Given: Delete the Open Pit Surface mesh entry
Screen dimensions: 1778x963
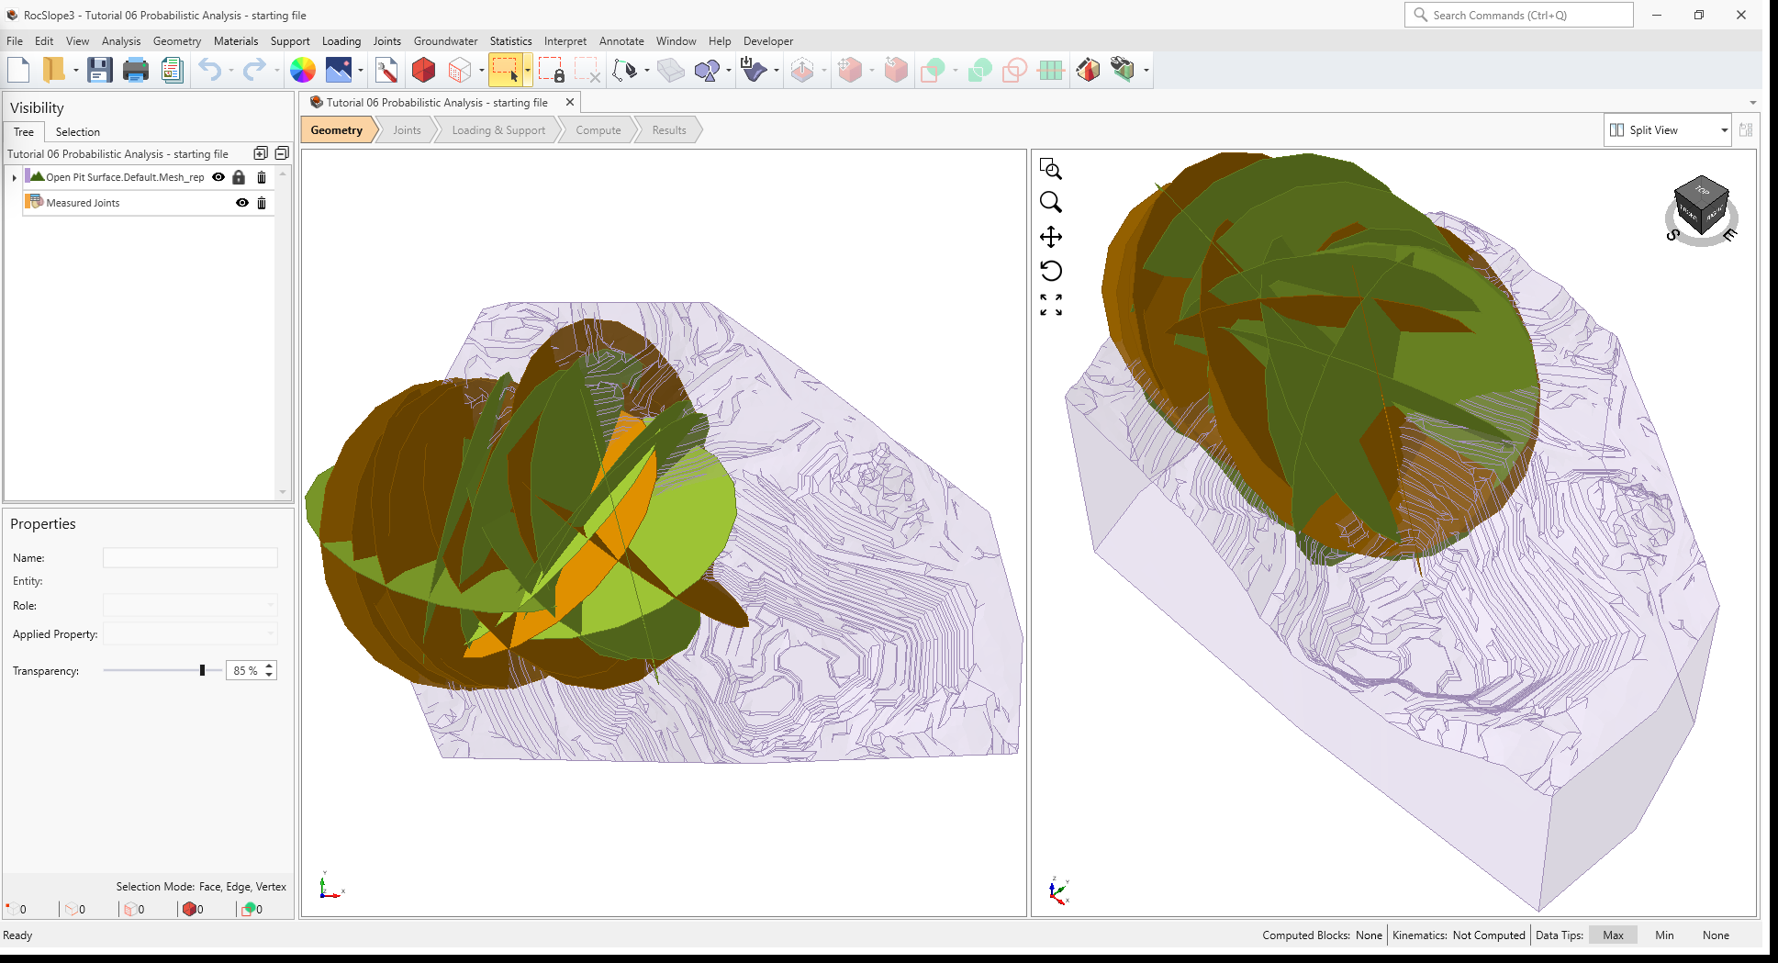Looking at the screenshot, I should click(262, 177).
